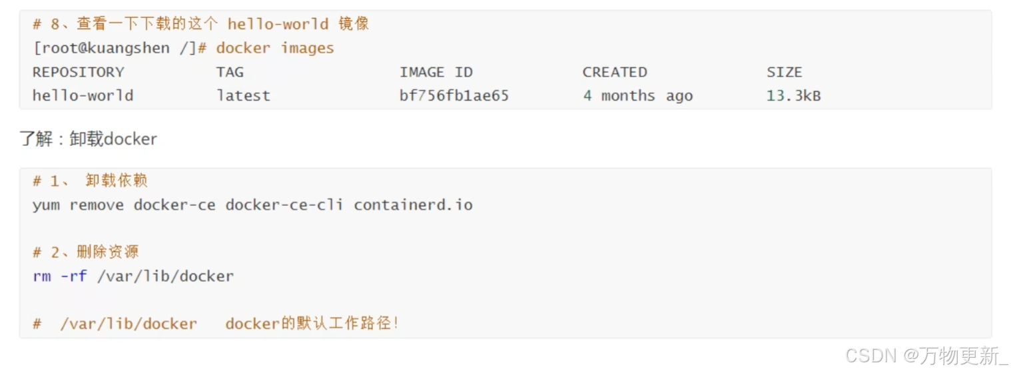Click the rm -rf /var/lib/docker command
Image resolution: width=1011 pixels, height=373 pixels.
click(133, 276)
